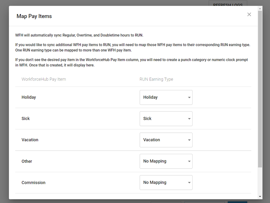The width and height of the screenshot is (270, 203).
Task: Open the Vacation earning type dropdown
Action: click(x=166, y=140)
